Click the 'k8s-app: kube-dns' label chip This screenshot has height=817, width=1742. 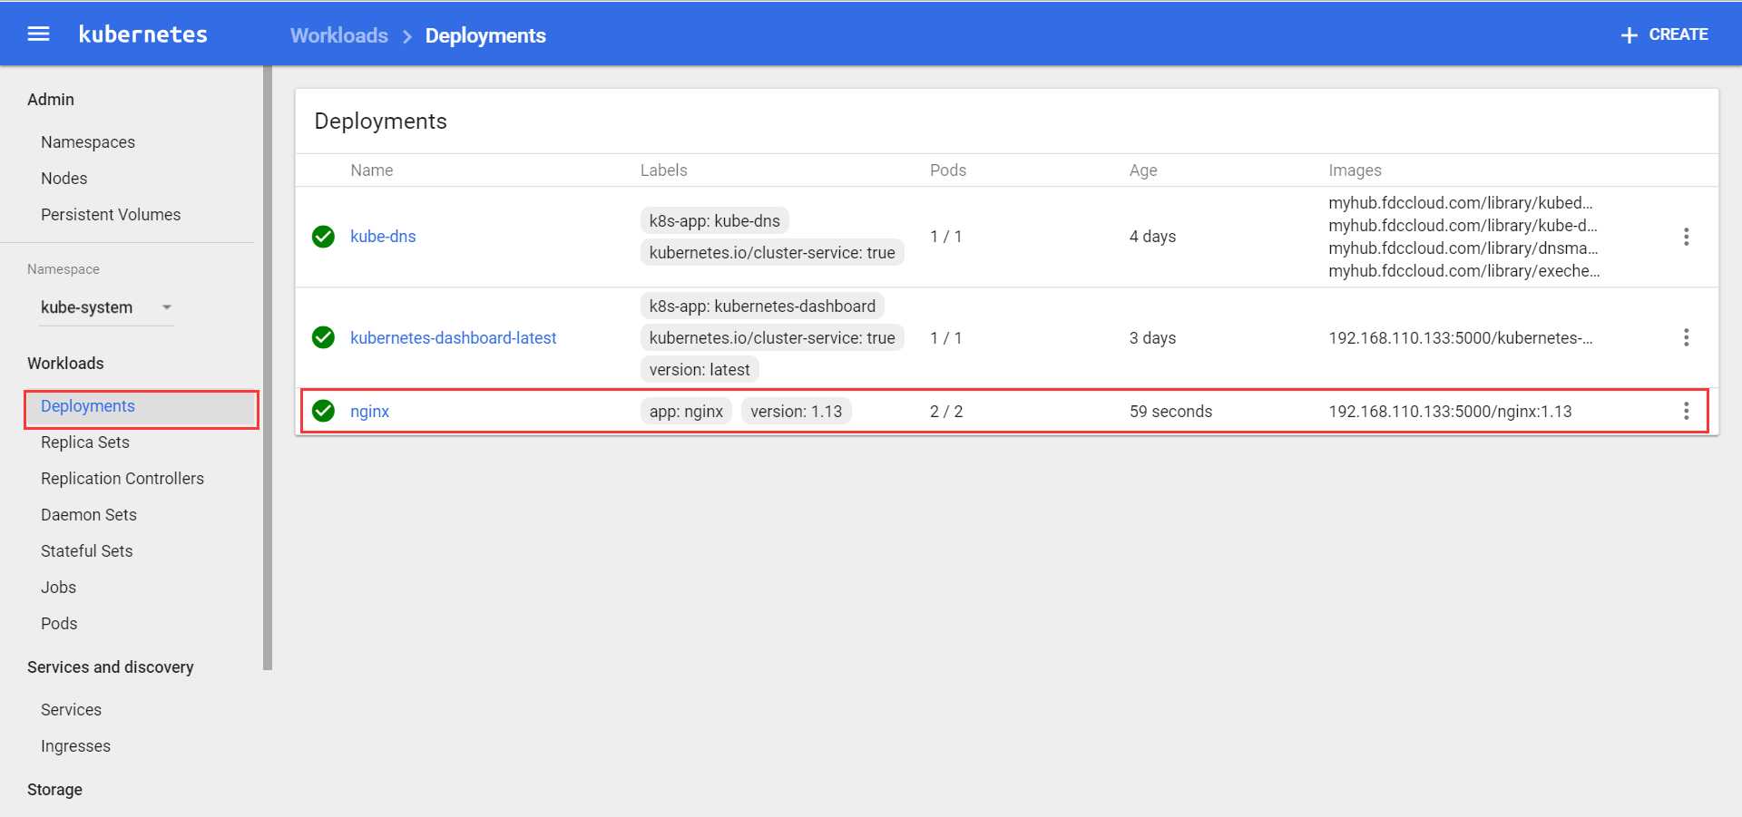[x=715, y=221]
